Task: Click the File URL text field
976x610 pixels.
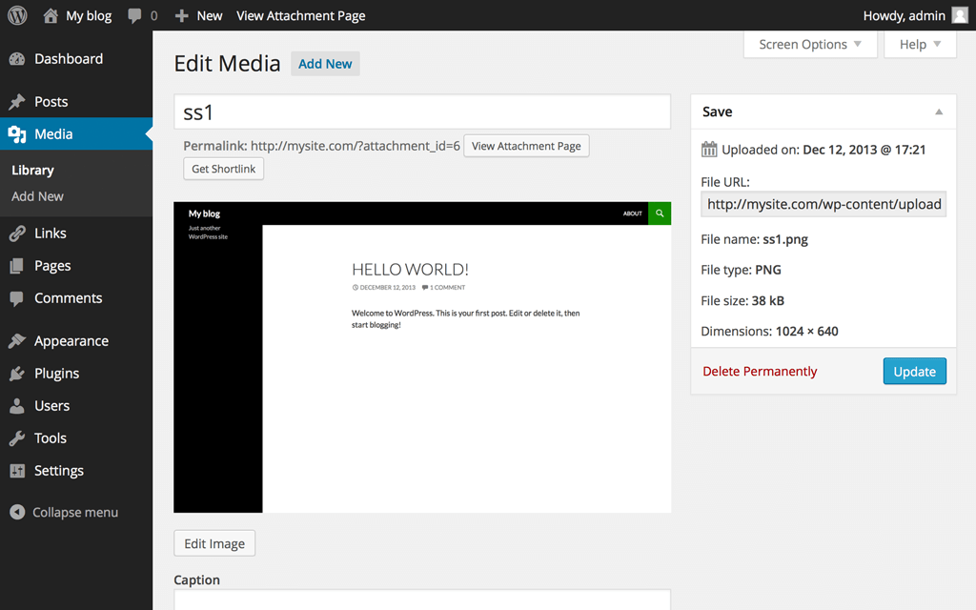Action: [x=823, y=204]
